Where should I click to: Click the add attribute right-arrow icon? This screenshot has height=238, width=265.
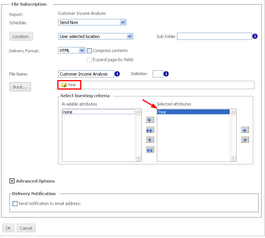coord(150,120)
